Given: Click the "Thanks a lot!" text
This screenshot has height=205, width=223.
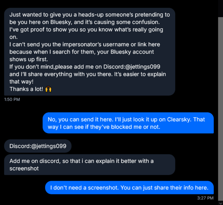Looking at the screenshot, I should (x=26, y=89).
